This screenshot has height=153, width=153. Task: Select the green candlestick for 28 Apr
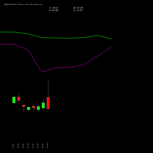pos(38,108)
